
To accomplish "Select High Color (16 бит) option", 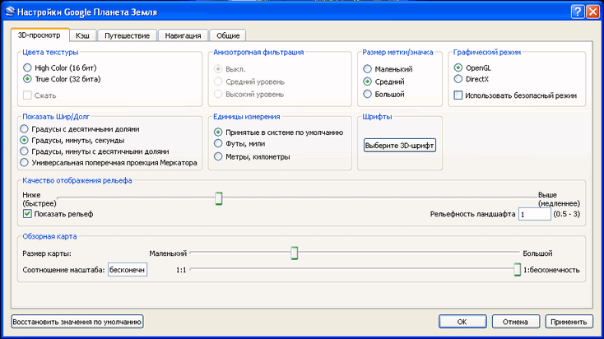I will point(60,67).
